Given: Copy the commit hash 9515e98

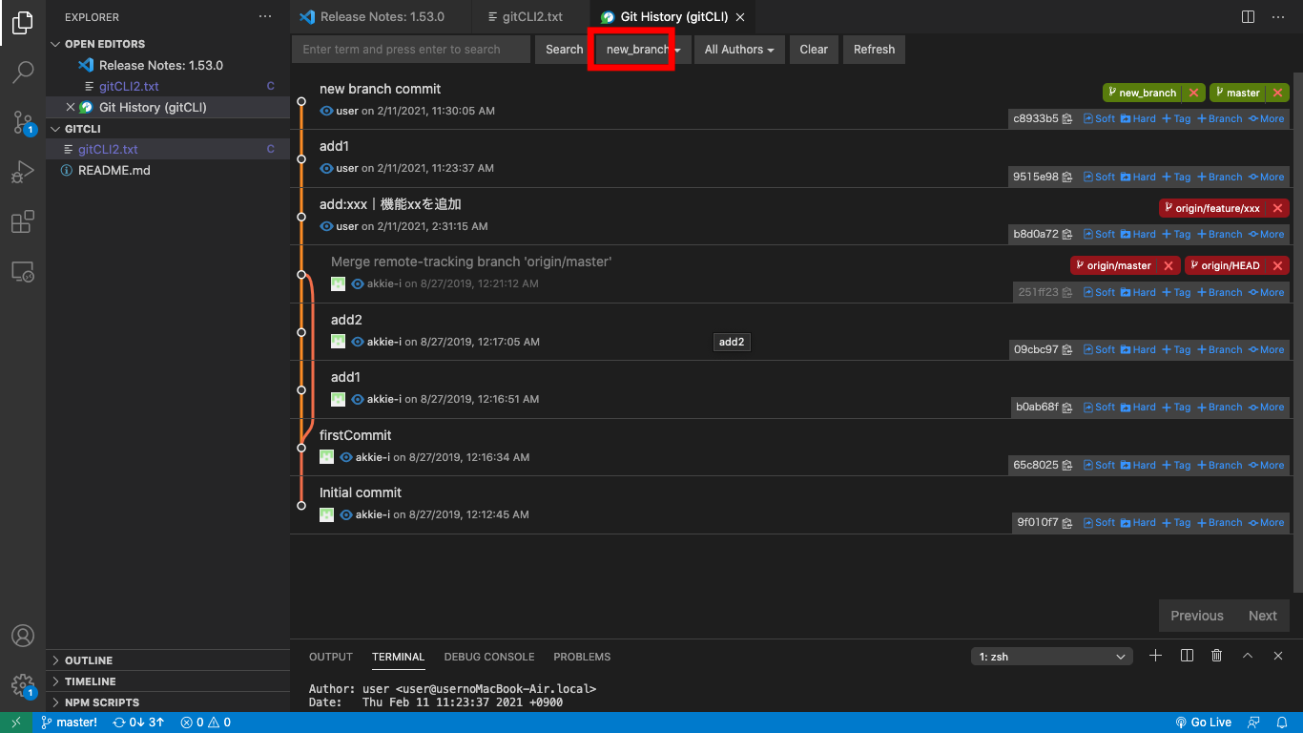Looking at the screenshot, I should (x=1067, y=177).
